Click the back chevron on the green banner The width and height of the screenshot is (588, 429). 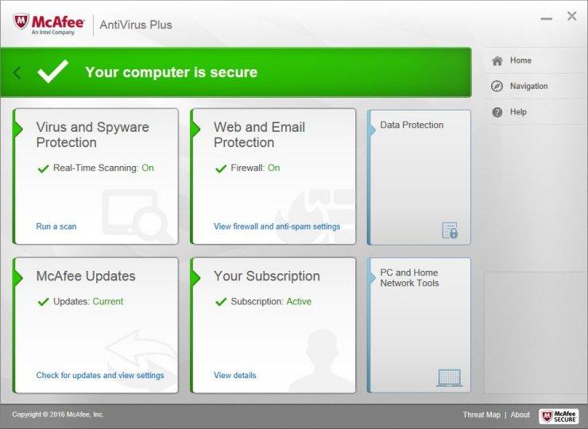17,73
